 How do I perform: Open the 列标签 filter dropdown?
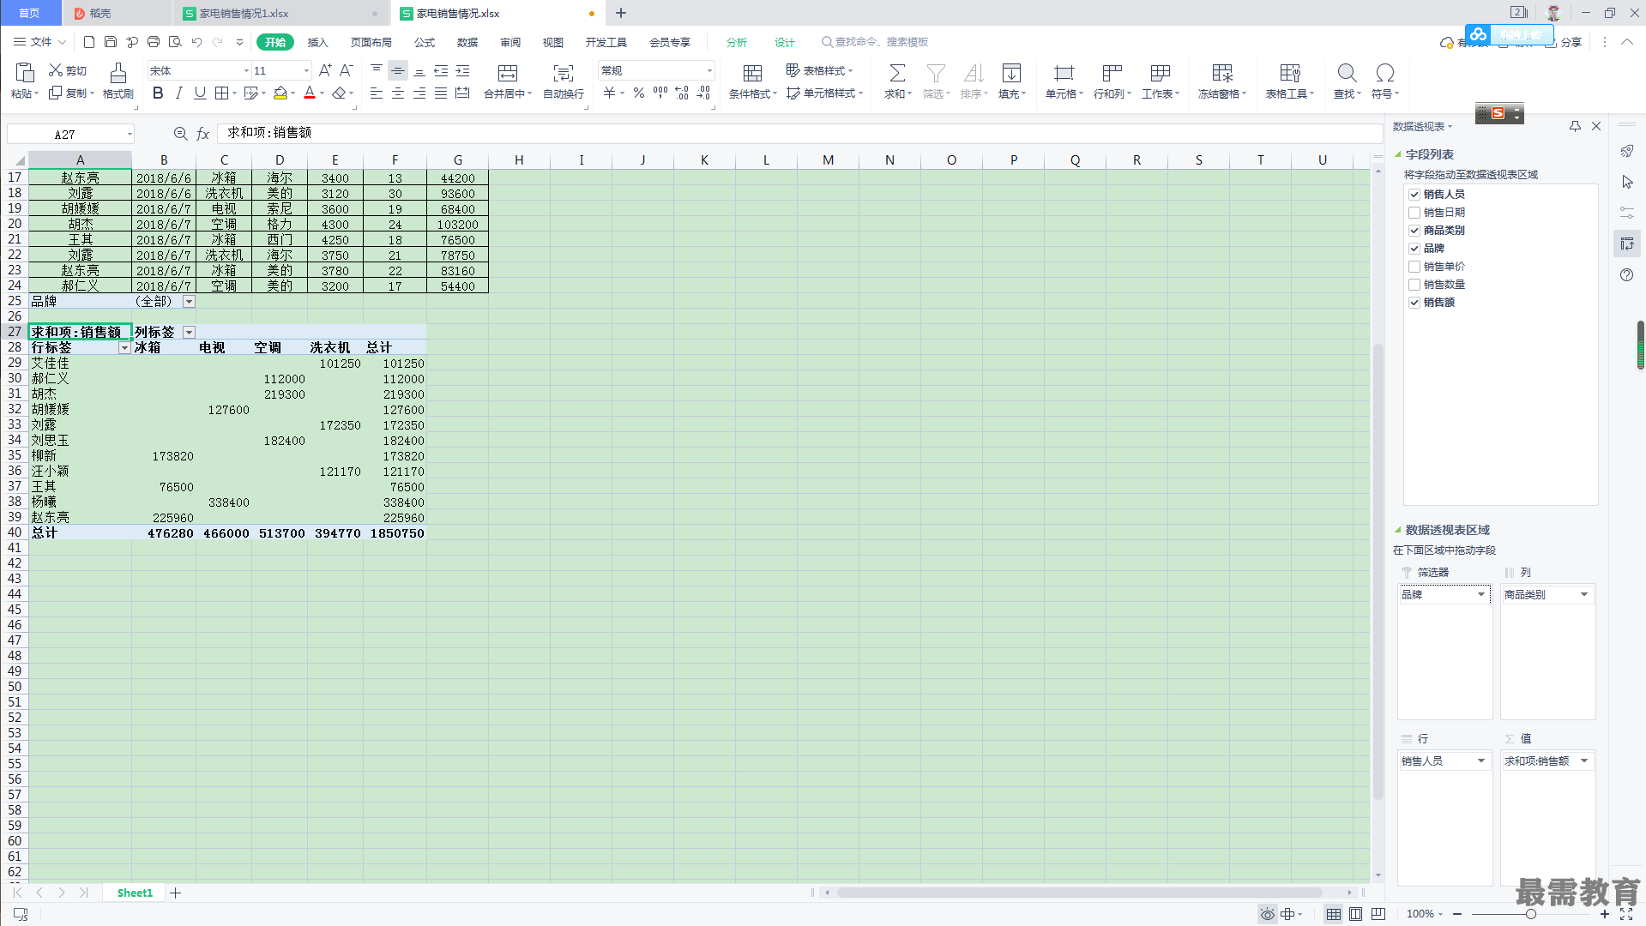(189, 333)
